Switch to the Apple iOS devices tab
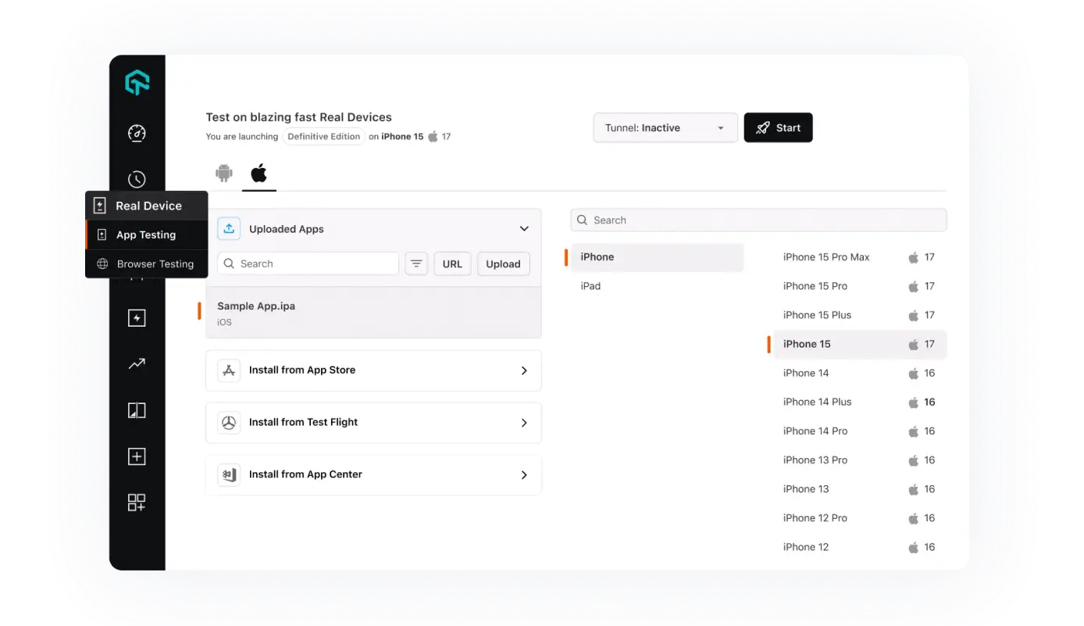This screenshot has height=626, width=1084. (259, 173)
